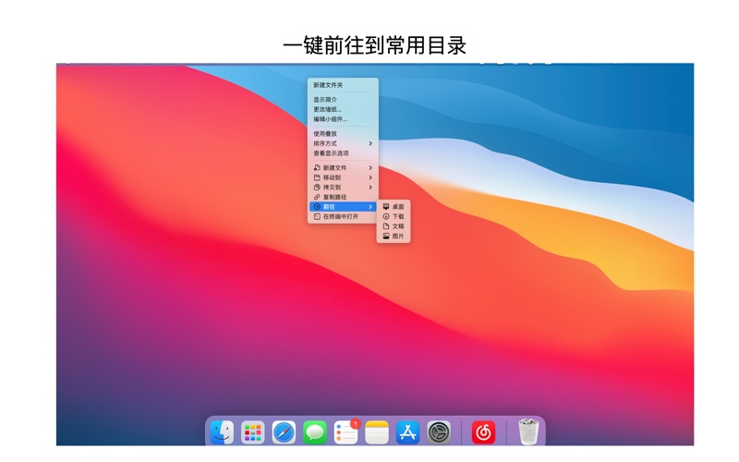
Task: Go to 文稿 folder in the submenu
Action: (x=394, y=226)
